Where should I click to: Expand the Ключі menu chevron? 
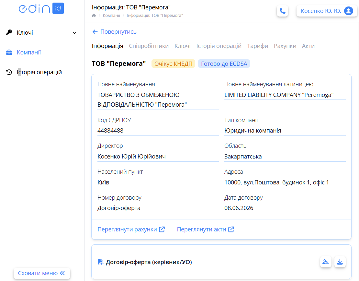click(74, 33)
